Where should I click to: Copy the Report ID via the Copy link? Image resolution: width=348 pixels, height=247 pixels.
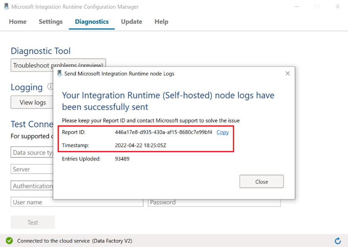point(222,132)
